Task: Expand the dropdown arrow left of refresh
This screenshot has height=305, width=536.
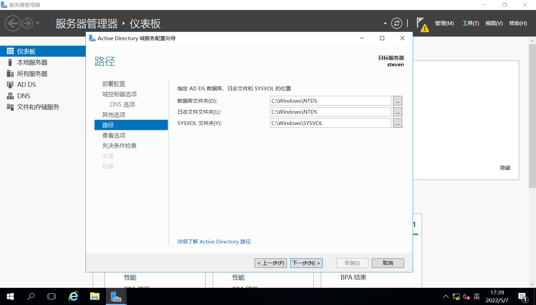Action: [x=385, y=23]
